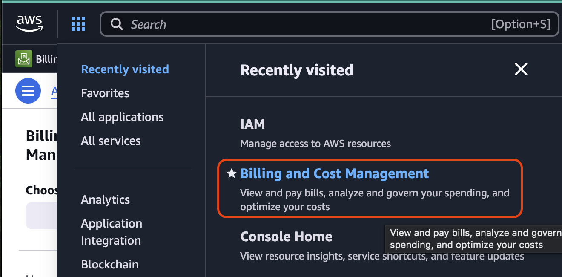Select Recently visited in the left list
This screenshot has width=562, height=277.
(x=125, y=69)
